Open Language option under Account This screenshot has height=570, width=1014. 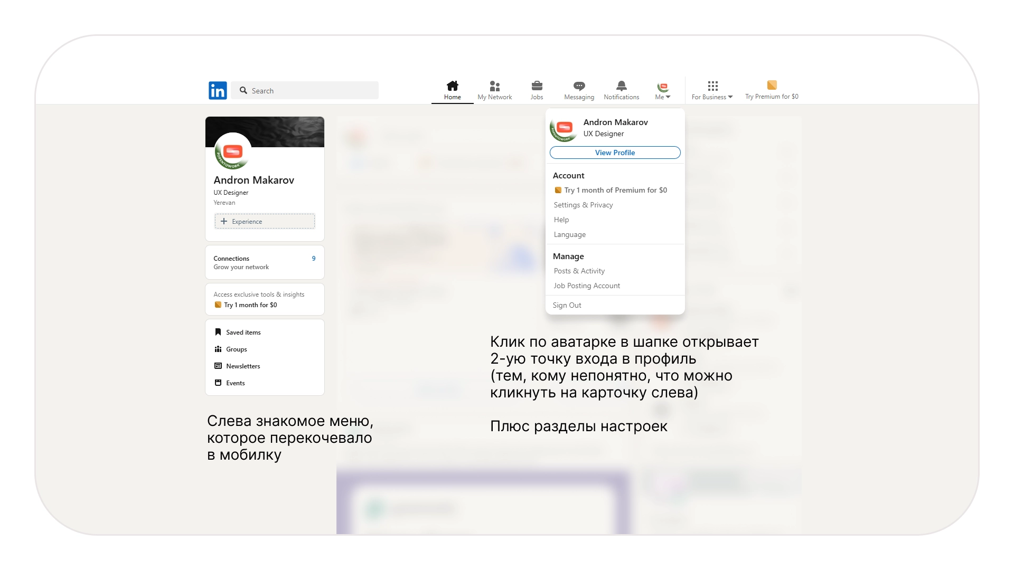[x=569, y=234]
